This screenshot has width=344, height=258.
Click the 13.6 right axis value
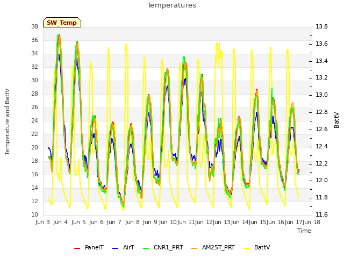[321, 44]
